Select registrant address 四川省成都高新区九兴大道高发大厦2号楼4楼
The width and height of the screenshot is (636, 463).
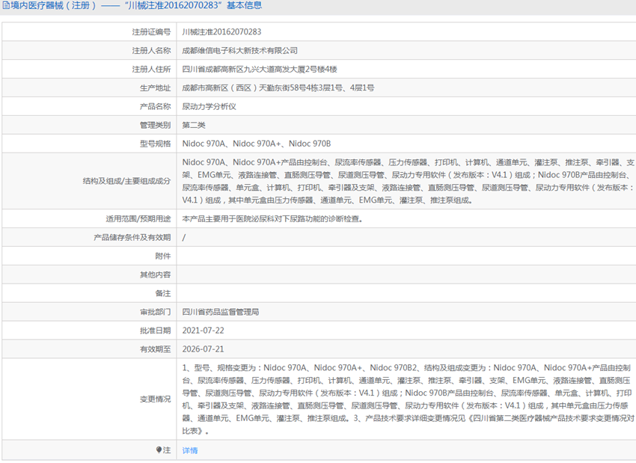[x=260, y=69]
